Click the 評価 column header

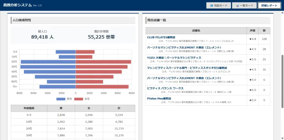[252, 31]
